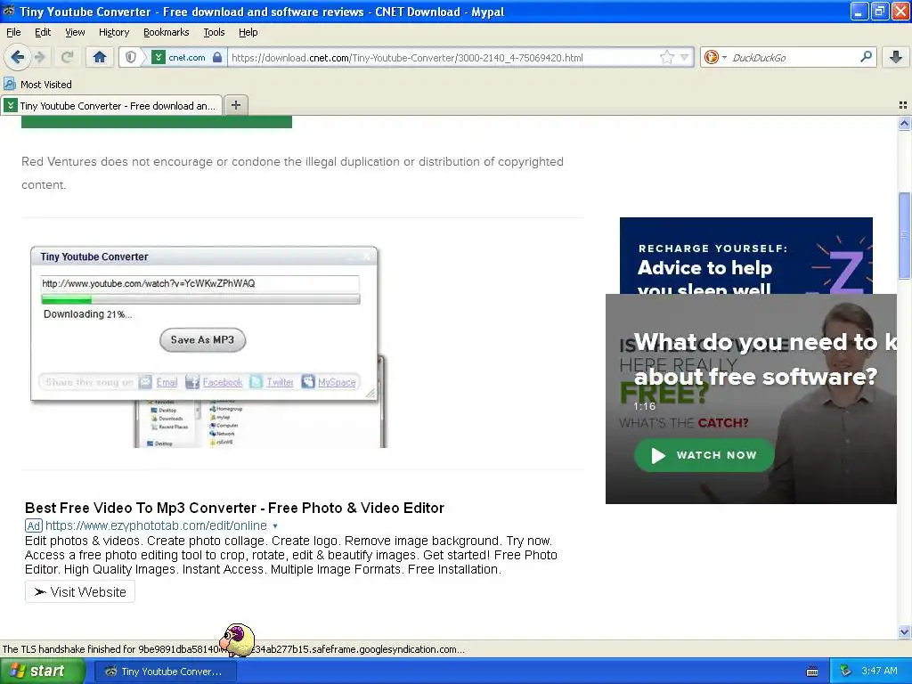Open DuckDuckGo search engine selector

coord(715,57)
